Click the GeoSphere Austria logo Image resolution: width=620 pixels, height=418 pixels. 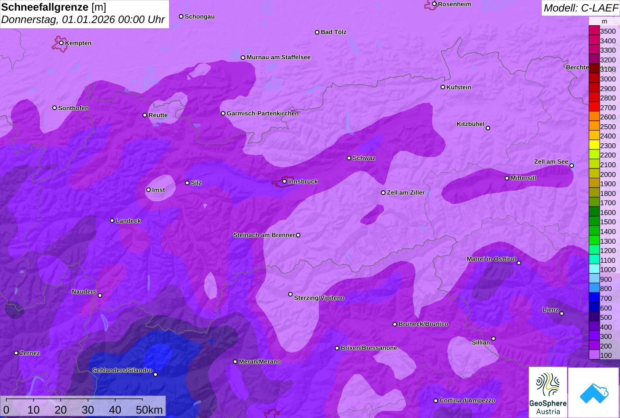(x=548, y=392)
